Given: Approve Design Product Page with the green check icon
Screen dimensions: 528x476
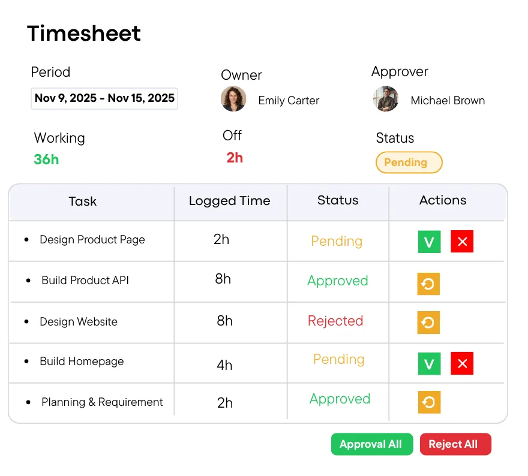Looking at the screenshot, I should [428, 242].
